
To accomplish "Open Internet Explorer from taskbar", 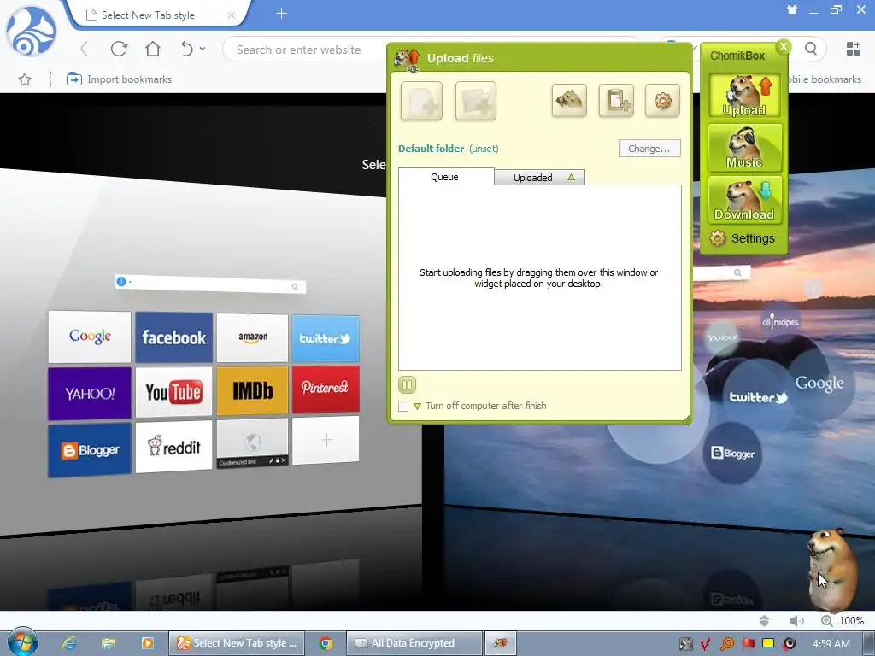I will 69,643.
